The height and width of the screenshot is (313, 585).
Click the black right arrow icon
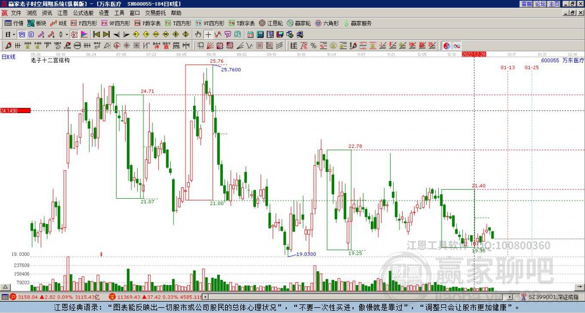pyautogui.click(x=126, y=35)
